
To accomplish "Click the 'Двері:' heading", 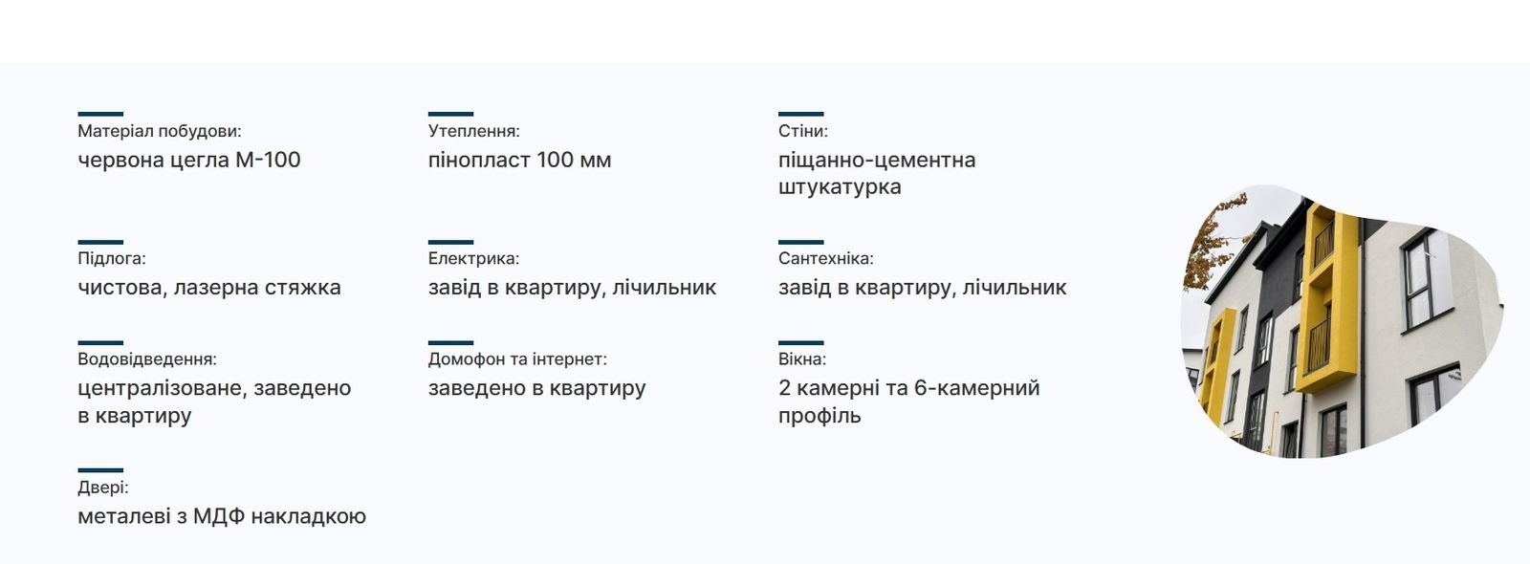I will [x=103, y=488].
